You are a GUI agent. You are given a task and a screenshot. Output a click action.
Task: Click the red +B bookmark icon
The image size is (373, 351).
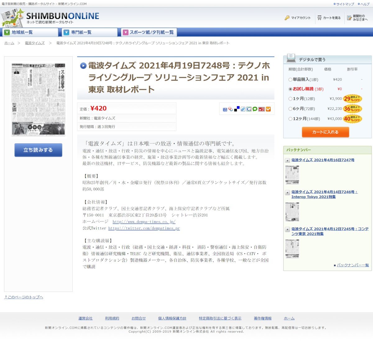[262, 109]
